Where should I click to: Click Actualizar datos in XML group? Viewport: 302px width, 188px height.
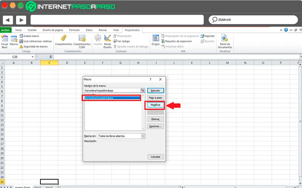click(x=173, y=46)
